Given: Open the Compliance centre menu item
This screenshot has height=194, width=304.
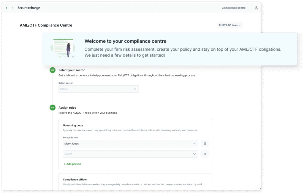Looking at the screenshot, I should [234, 8].
